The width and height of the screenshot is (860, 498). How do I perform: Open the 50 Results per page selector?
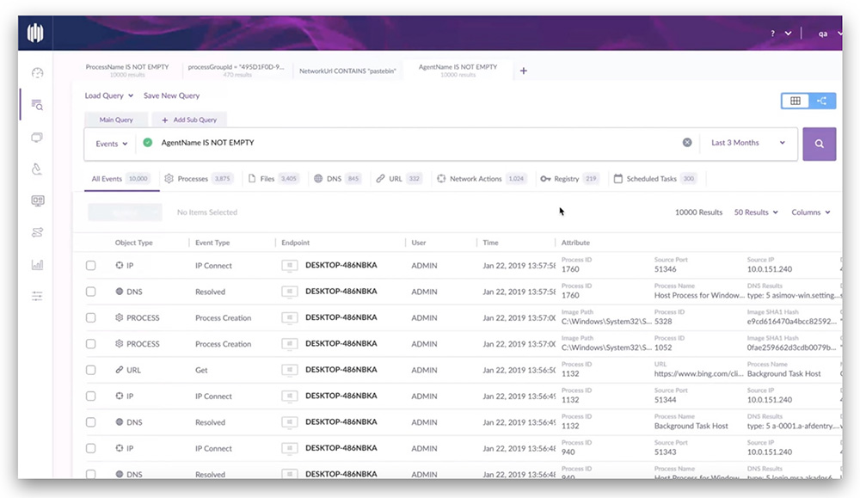755,212
